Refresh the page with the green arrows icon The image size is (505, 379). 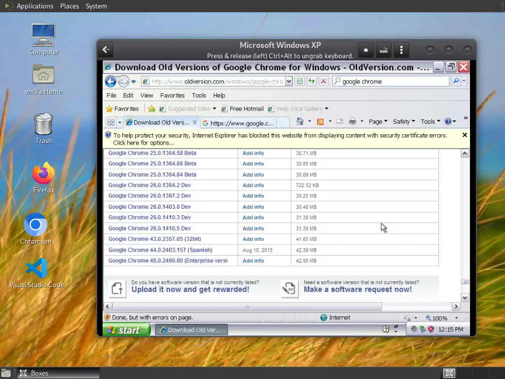[312, 81]
